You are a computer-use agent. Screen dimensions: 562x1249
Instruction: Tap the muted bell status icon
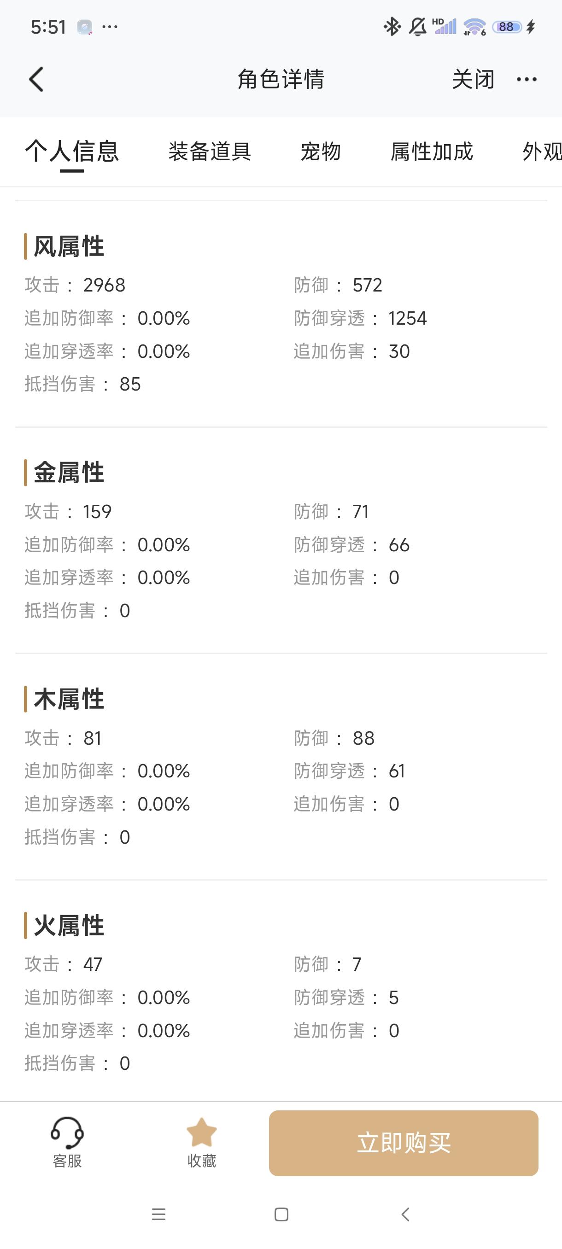pyautogui.click(x=417, y=27)
